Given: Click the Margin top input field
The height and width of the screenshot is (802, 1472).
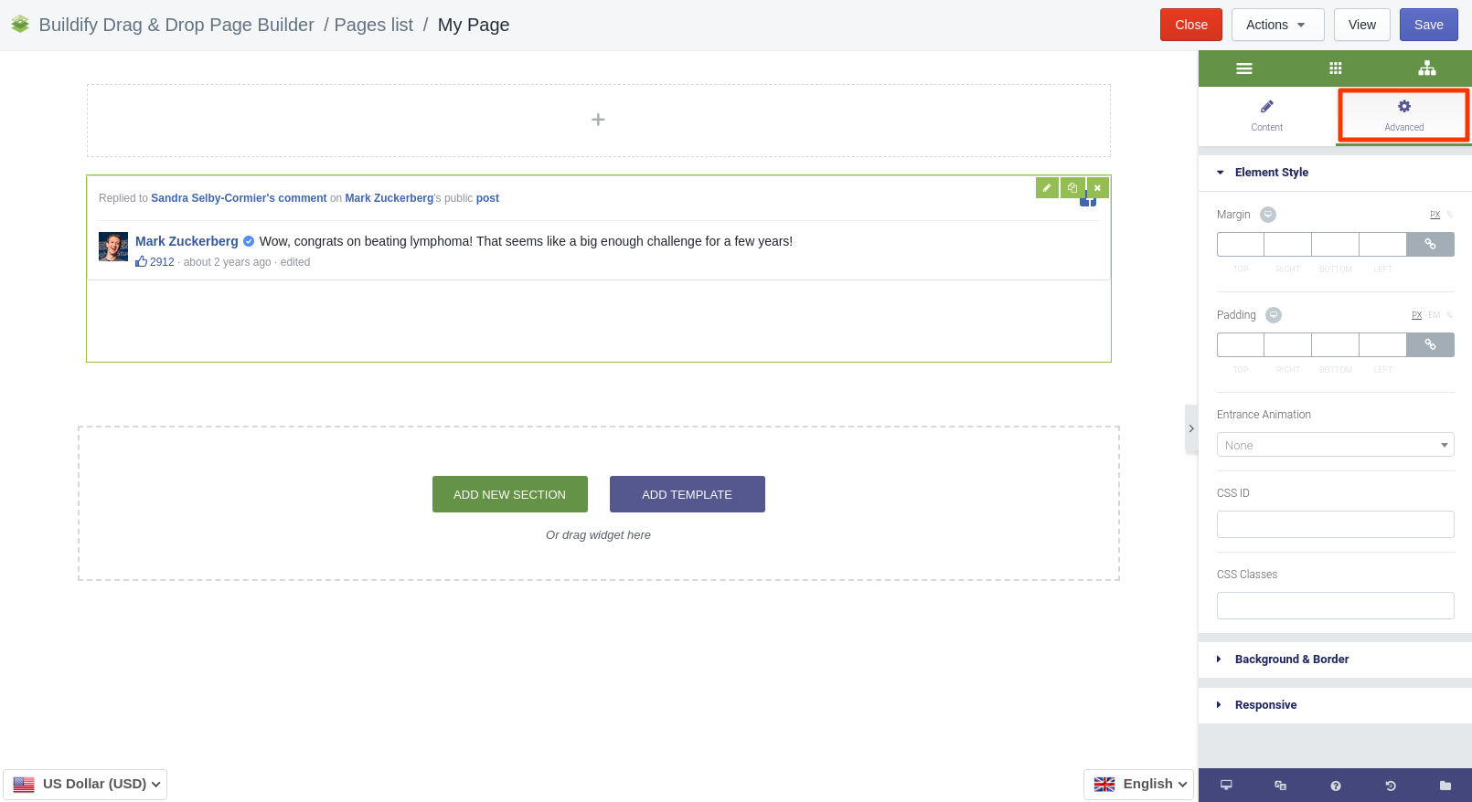Looking at the screenshot, I should 1241,244.
